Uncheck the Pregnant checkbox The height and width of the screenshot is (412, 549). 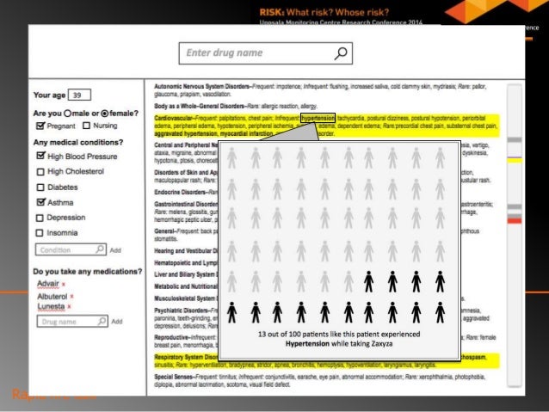(40, 126)
